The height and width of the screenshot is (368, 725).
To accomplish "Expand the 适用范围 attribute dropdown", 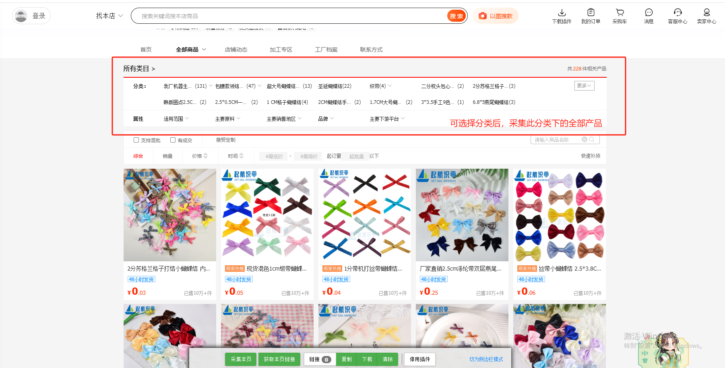I will [x=176, y=119].
